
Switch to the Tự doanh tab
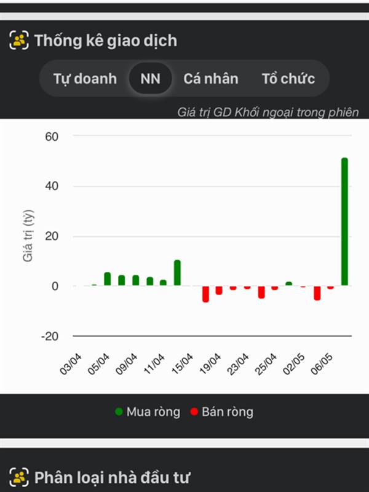(85, 79)
